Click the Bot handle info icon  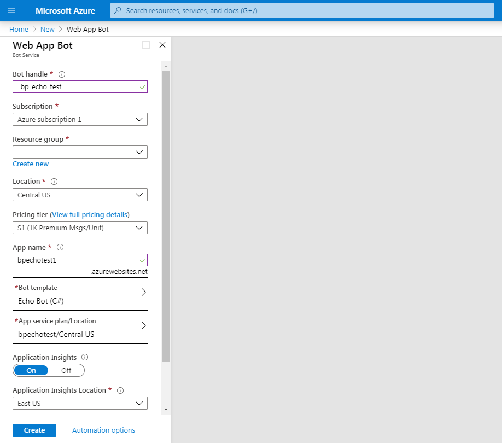pos(62,74)
